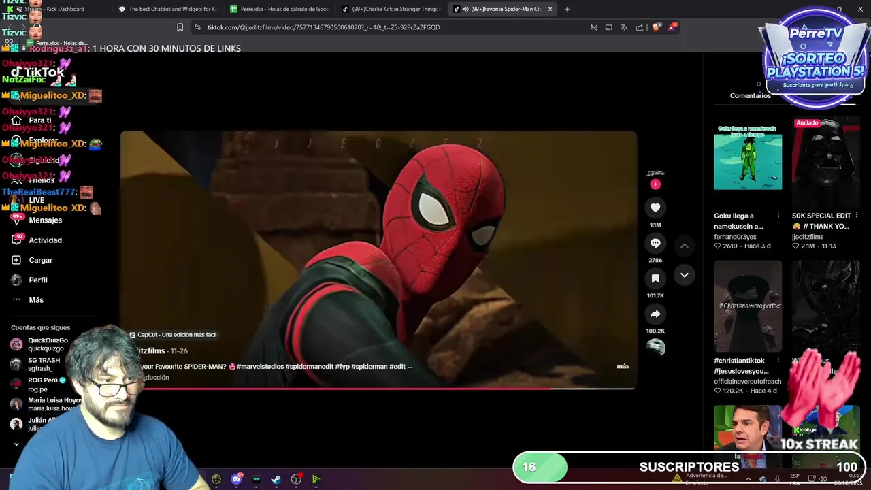Bookmark the video with 101.7K saves
Image resolution: width=871 pixels, height=490 pixels.
[655, 278]
